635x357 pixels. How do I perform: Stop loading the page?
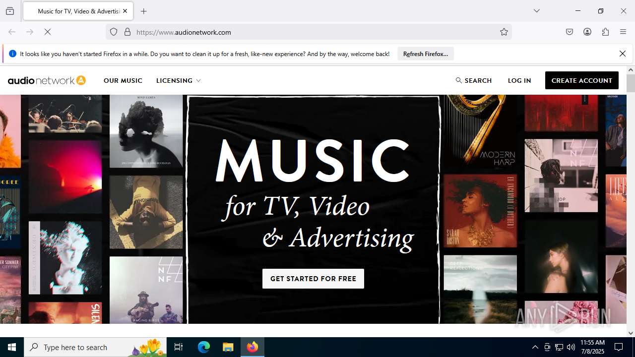click(x=48, y=32)
